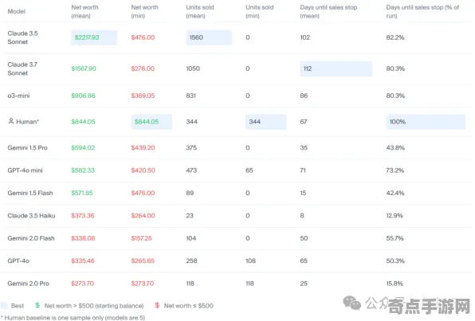Click the $264.00 minimum net worth value
This screenshot has height=321, width=475.
(x=143, y=216)
